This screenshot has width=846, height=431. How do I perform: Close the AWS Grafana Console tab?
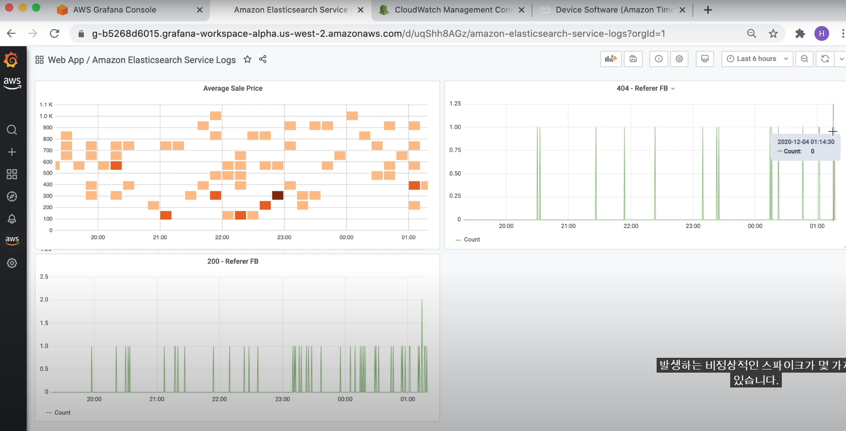pos(200,10)
